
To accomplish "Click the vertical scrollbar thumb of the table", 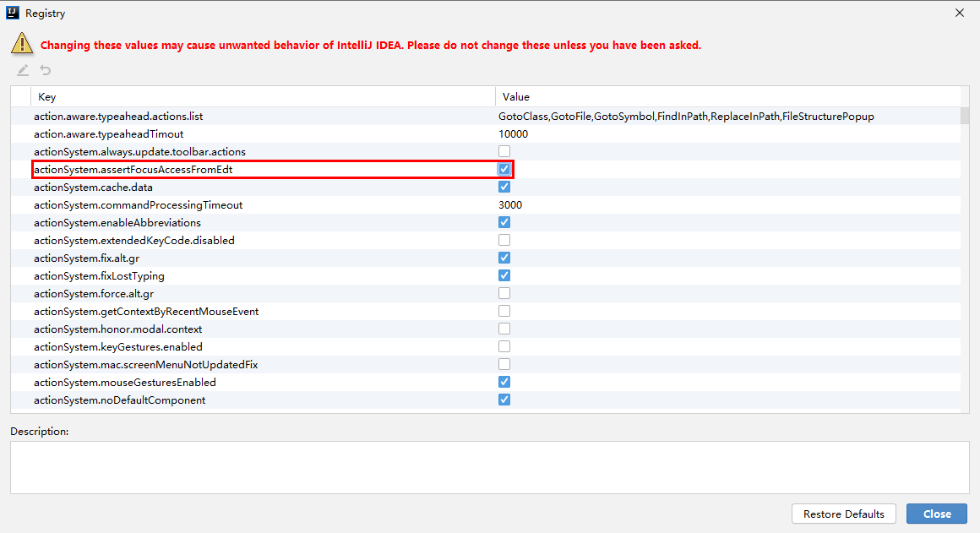I will [x=964, y=116].
